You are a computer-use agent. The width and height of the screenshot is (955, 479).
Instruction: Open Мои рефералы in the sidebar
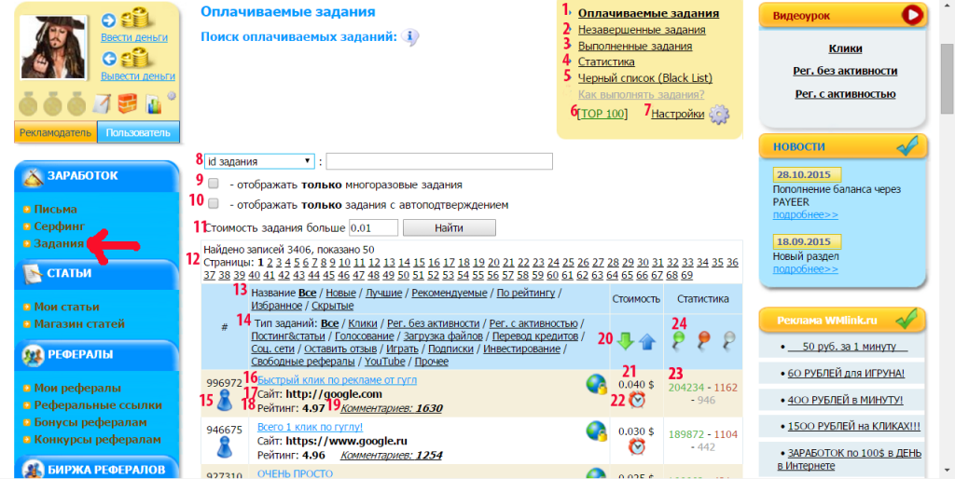point(77,388)
